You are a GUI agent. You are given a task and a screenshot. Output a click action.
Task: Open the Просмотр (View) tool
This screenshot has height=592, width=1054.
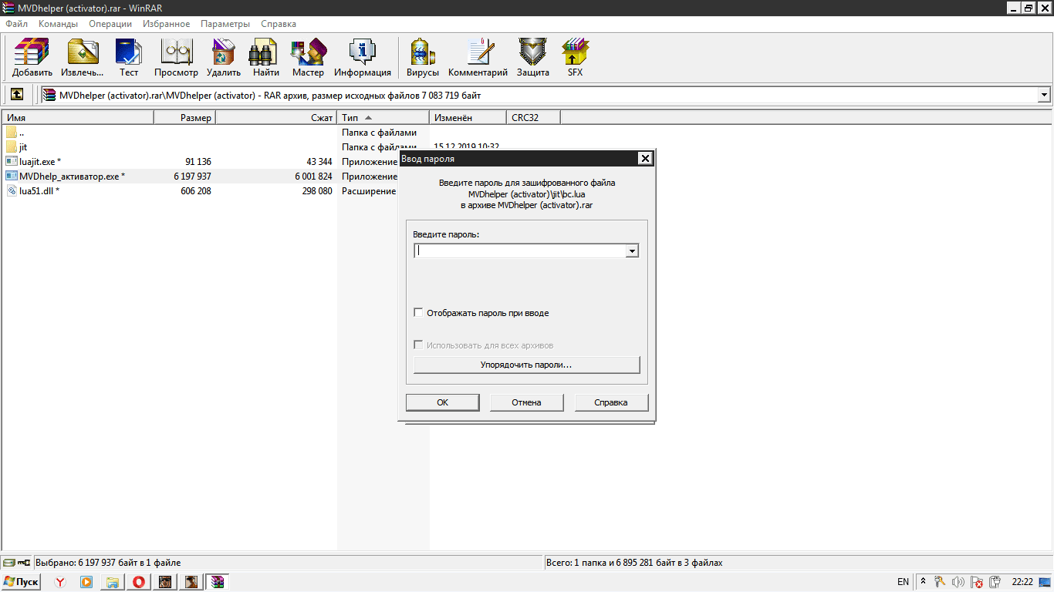tap(176, 58)
